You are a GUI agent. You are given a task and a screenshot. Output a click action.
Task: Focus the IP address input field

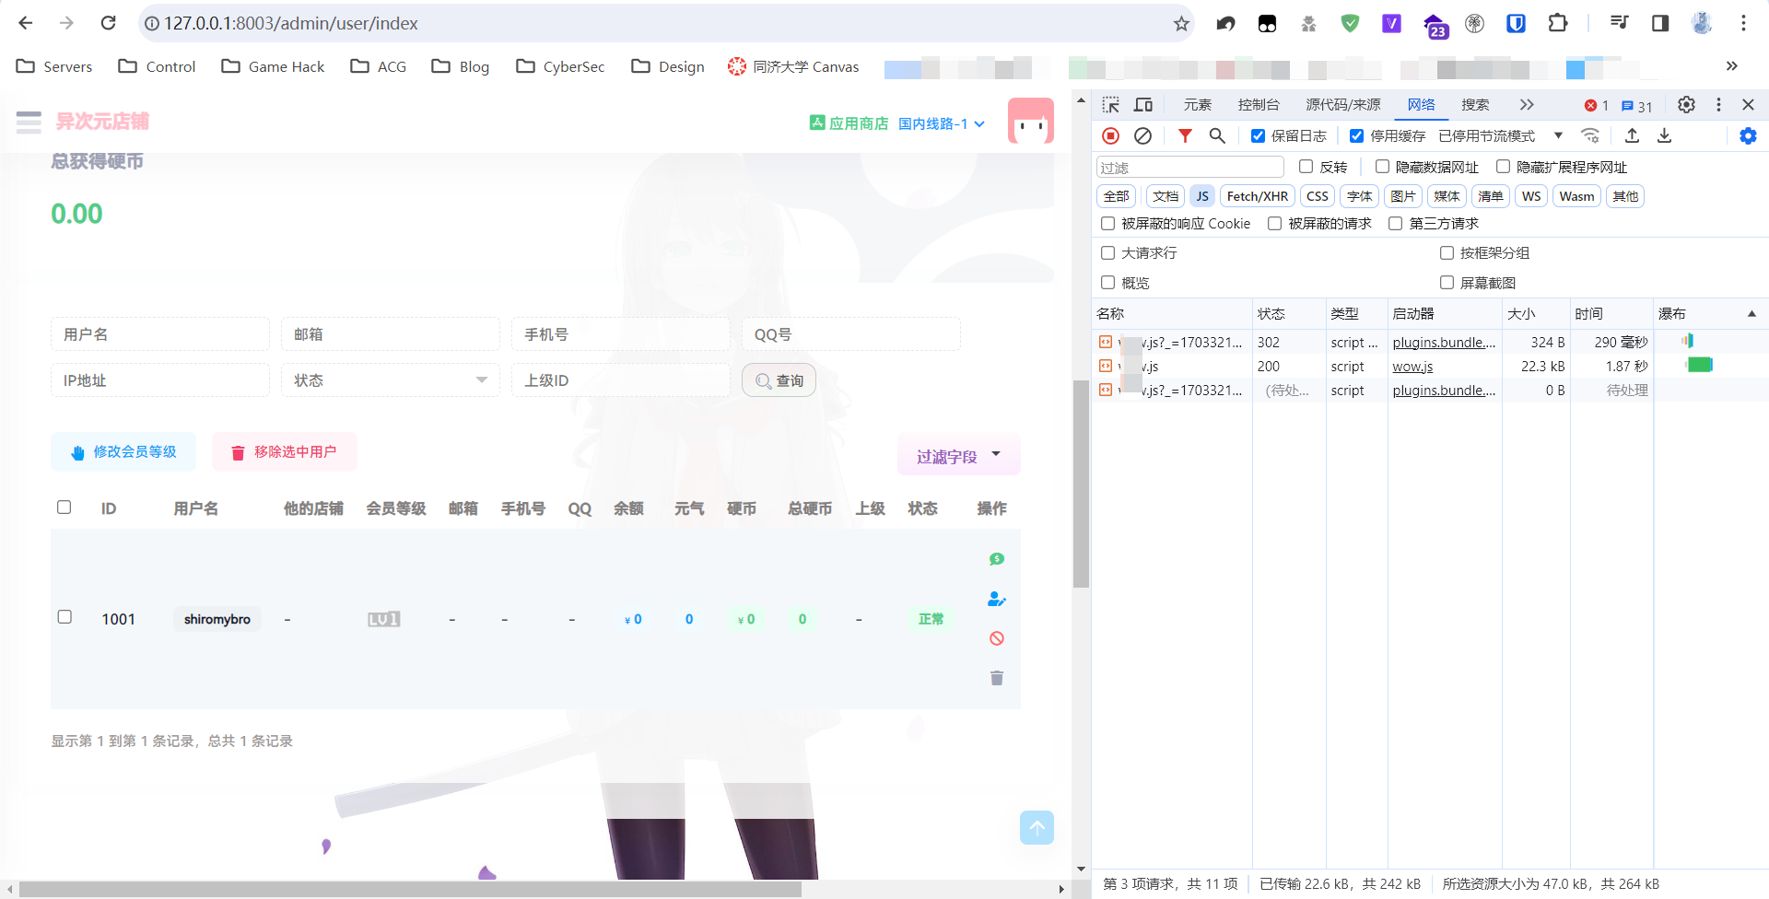click(160, 380)
